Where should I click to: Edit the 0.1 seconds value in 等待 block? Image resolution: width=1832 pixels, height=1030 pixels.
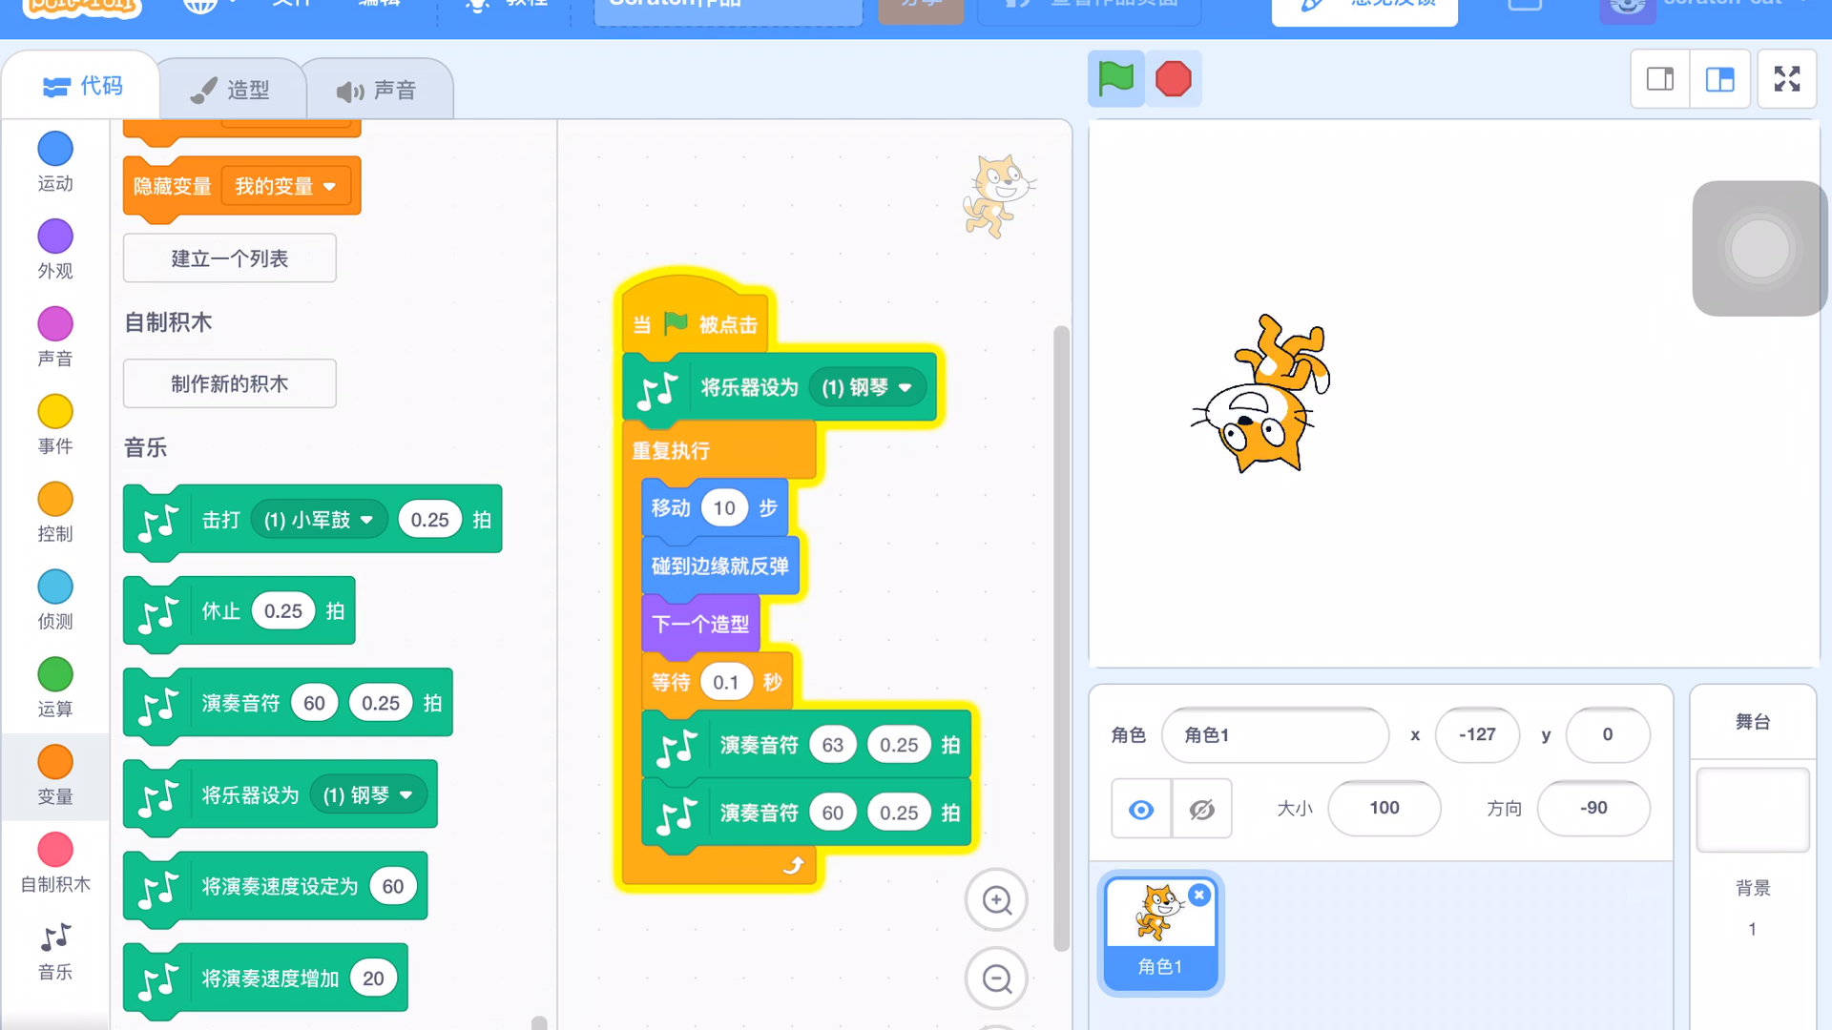[726, 683]
